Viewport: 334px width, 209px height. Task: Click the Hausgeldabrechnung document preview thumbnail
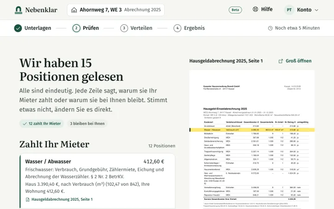[x=252, y=139]
